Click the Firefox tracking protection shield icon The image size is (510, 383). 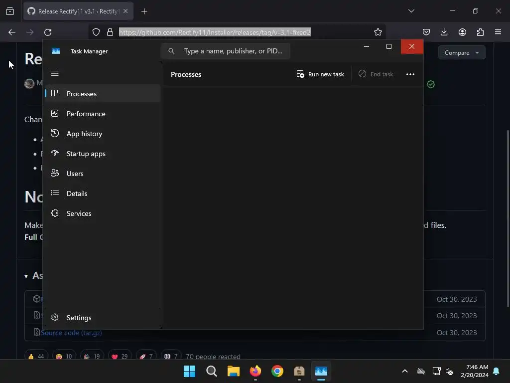tap(96, 32)
